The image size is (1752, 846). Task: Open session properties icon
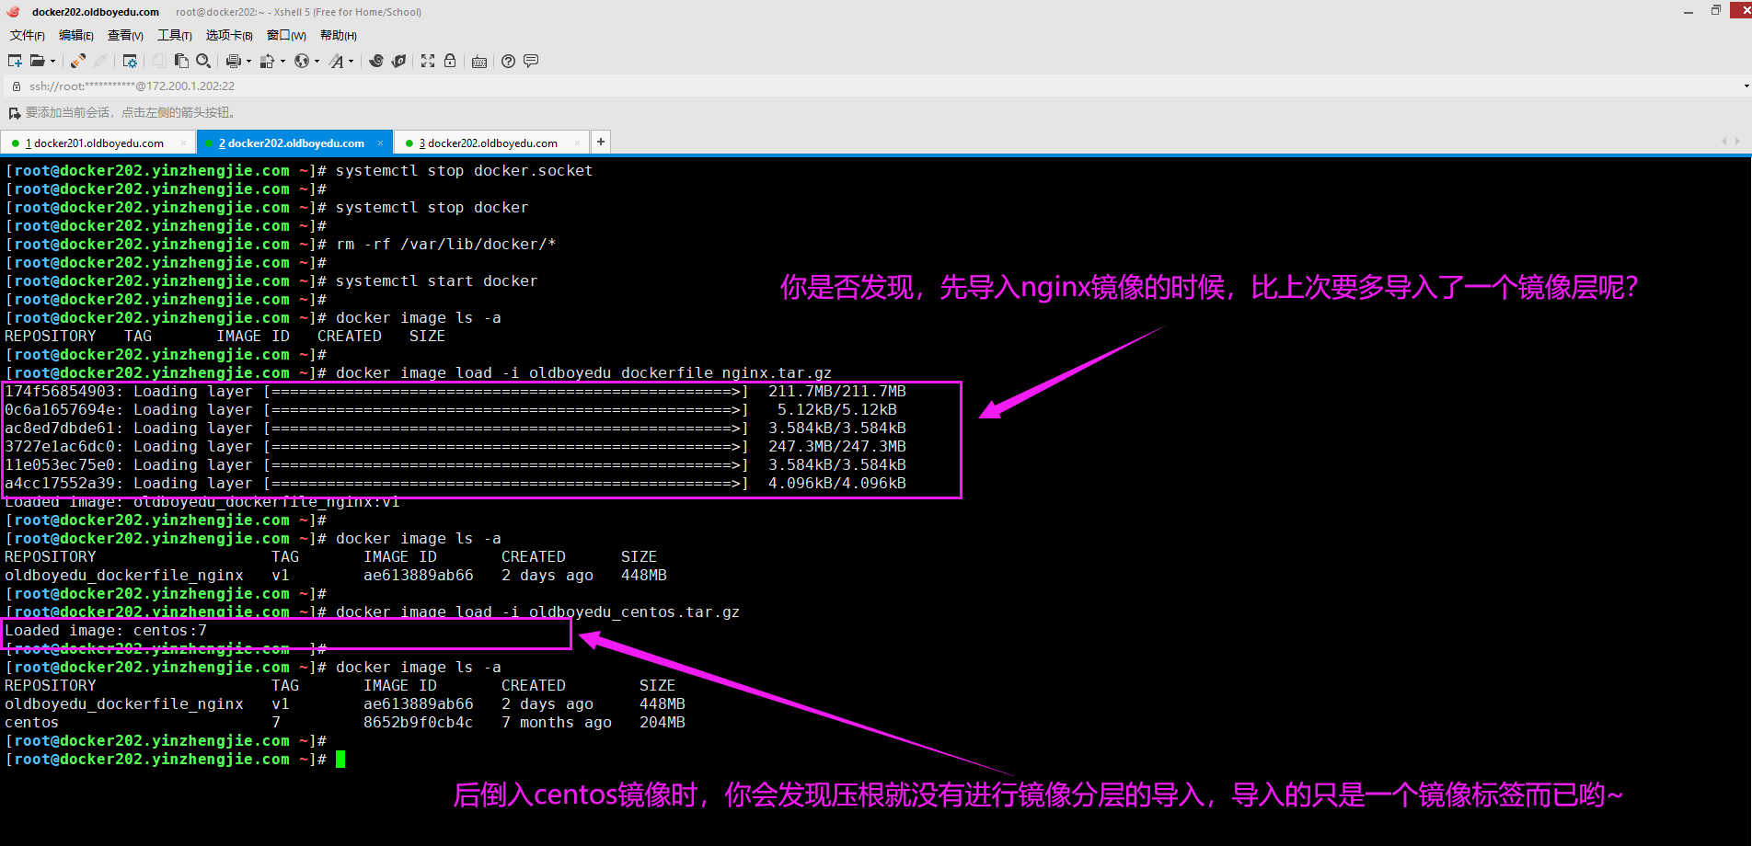tap(130, 61)
